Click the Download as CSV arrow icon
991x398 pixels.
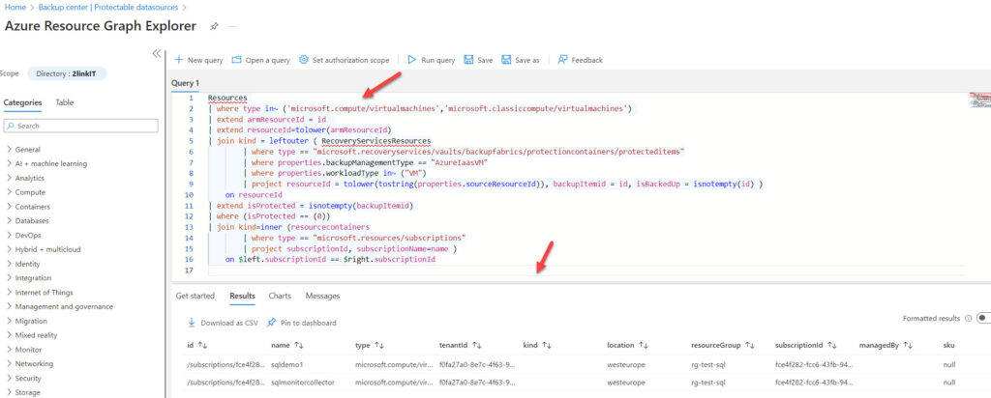[x=192, y=323]
